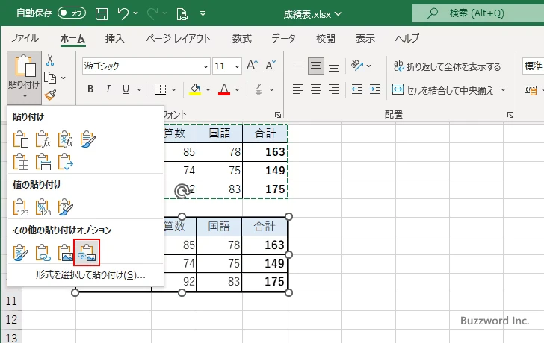Choose Paste Formulas (fx) icon
This screenshot has width=544, height=343.
(x=43, y=139)
